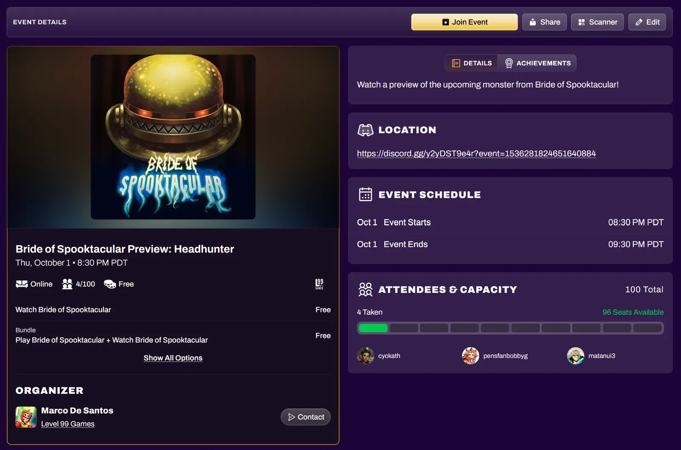Click the ribbon icon in Achievements tab
This screenshot has width=681, height=450.
(x=509, y=63)
